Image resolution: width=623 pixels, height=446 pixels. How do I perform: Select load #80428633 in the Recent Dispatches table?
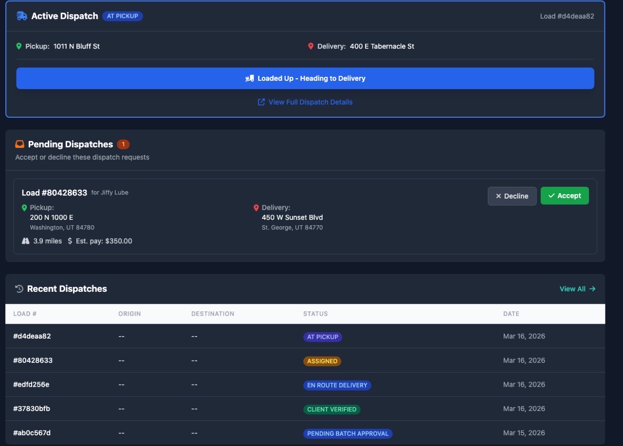(305, 360)
